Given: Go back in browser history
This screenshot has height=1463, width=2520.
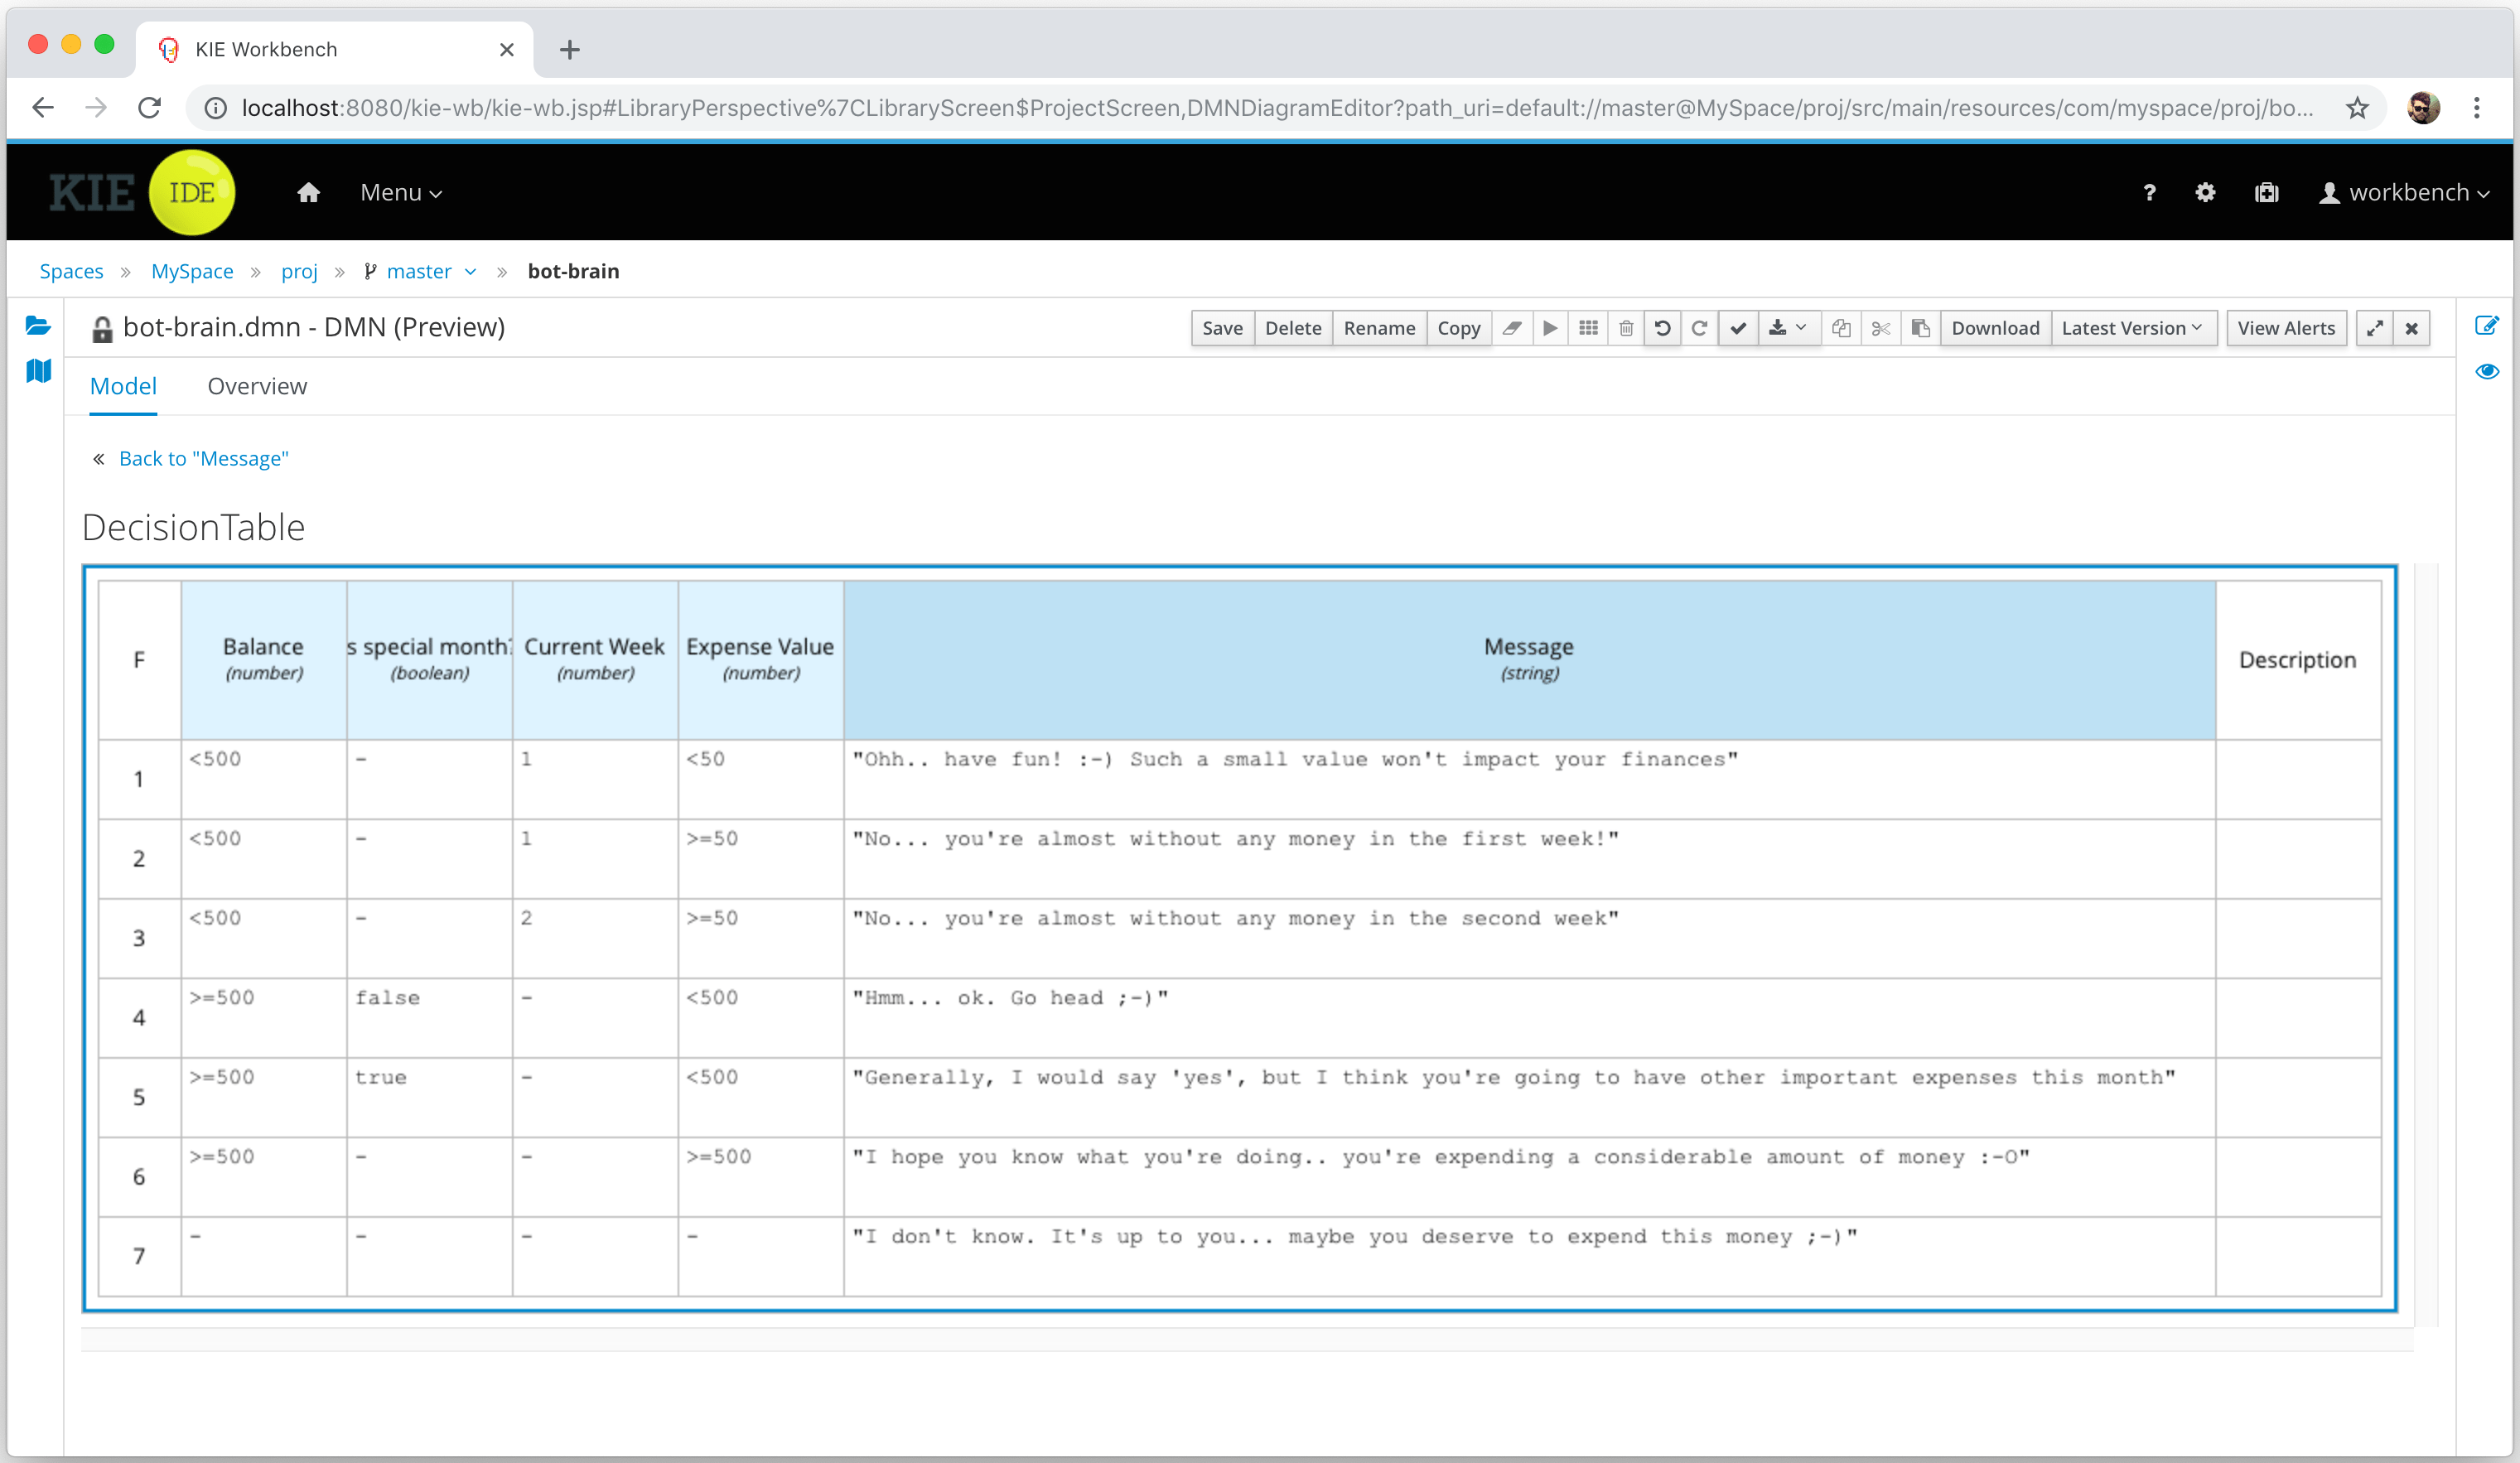Looking at the screenshot, I should [x=43, y=108].
